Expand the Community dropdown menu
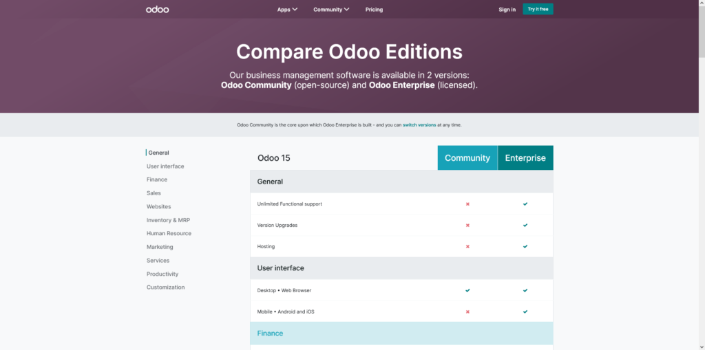 click(331, 10)
